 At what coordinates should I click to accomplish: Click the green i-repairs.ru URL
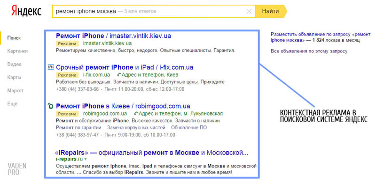point(69,159)
